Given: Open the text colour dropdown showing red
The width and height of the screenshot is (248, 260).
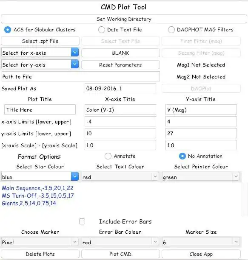Looking at the screenshot, I should [120, 177].
